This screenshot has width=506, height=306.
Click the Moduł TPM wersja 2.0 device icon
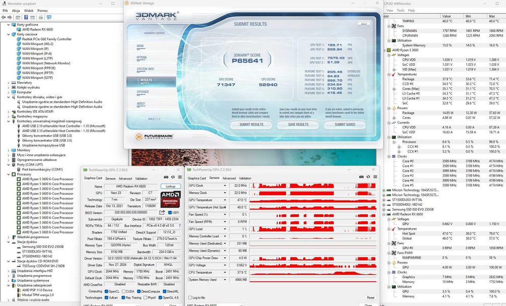click(x=19, y=295)
